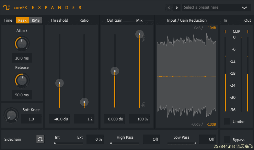Open the preset dropdown chevron
The height and width of the screenshot is (150, 254).
[x=244, y=8]
